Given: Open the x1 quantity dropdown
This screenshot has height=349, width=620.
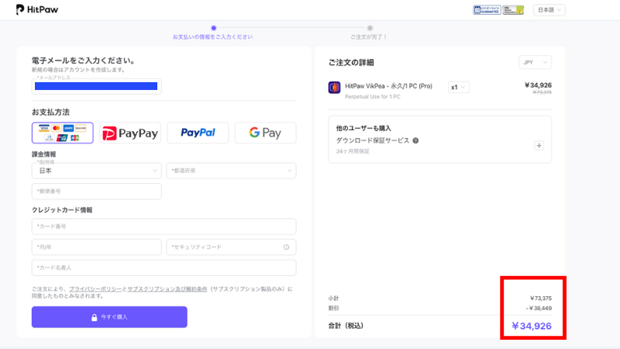Looking at the screenshot, I should [x=459, y=88].
